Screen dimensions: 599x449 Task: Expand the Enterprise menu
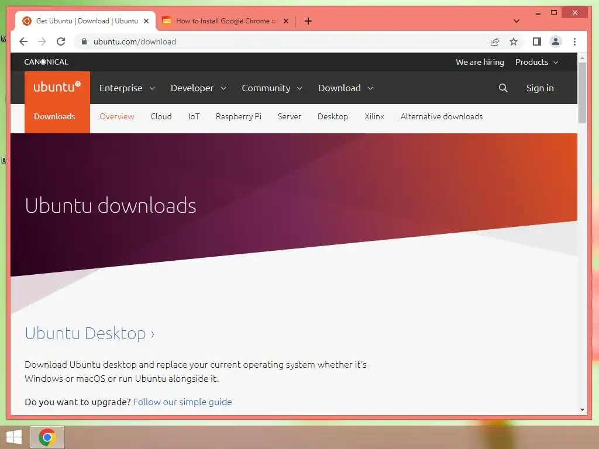127,88
